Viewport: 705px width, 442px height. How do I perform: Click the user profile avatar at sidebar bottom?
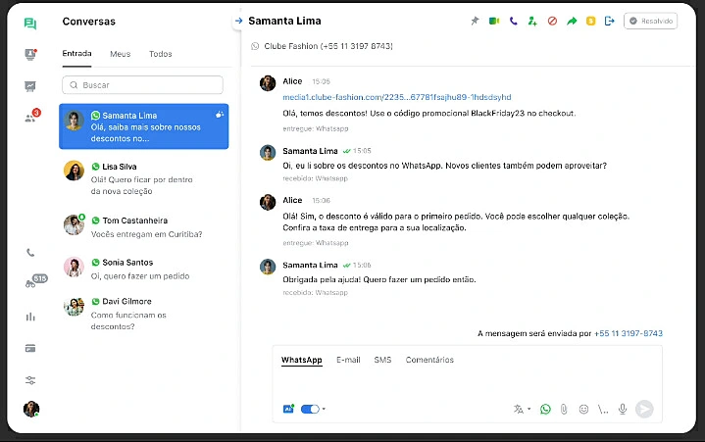pyautogui.click(x=31, y=409)
